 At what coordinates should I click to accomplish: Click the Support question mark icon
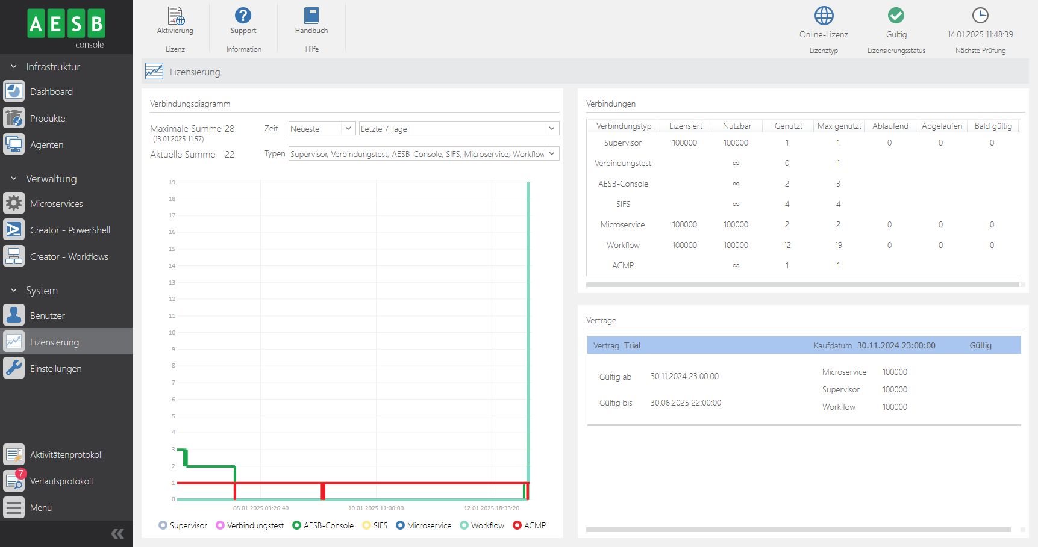(243, 16)
